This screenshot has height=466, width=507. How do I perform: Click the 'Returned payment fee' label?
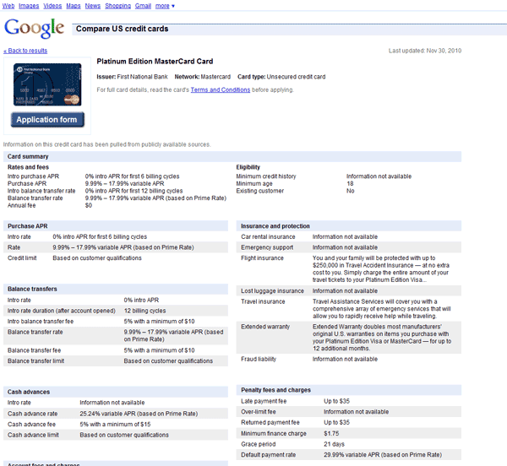[x=270, y=422]
